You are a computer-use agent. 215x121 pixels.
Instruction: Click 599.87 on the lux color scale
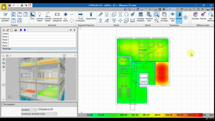tap(180, 115)
